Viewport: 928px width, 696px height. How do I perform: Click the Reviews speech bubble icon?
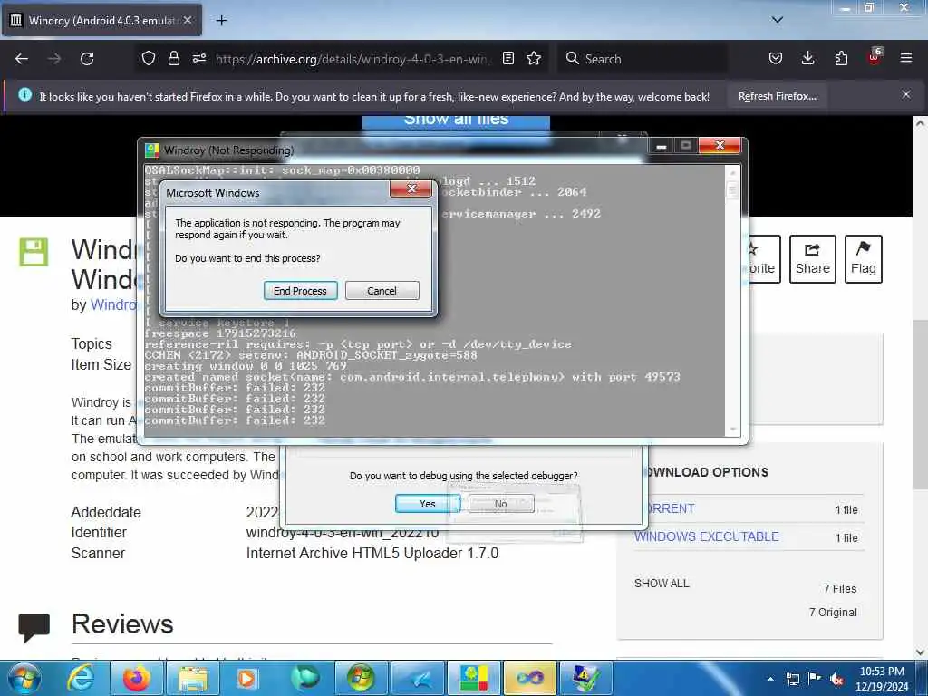tap(34, 628)
